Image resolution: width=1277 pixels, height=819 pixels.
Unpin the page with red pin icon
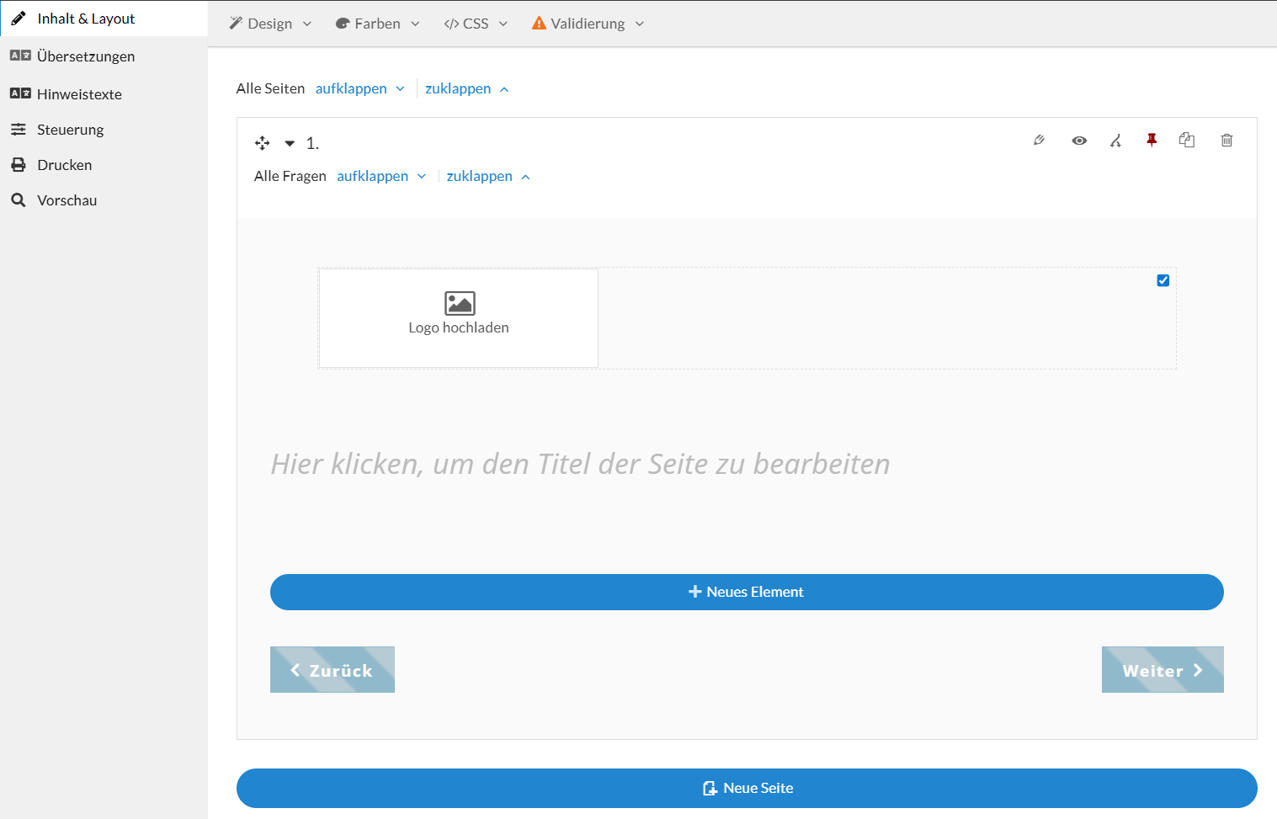tap(1152, 140)
